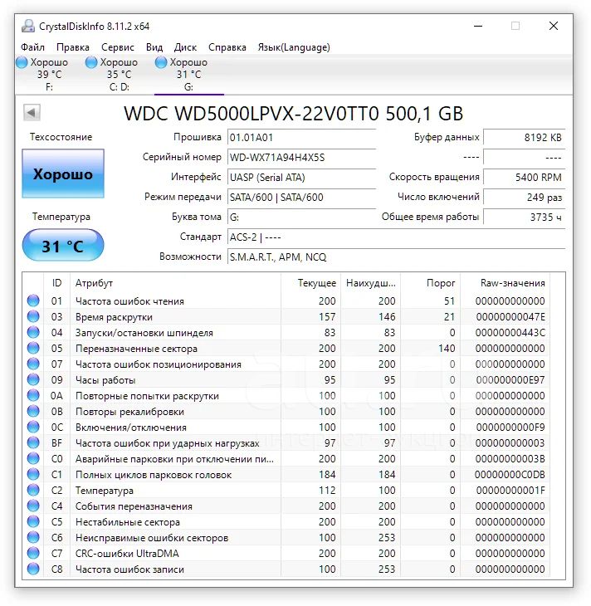Click the status icon for attribute 04
The height and width of the screenshot is (606, 591).
tap(33, 332)
